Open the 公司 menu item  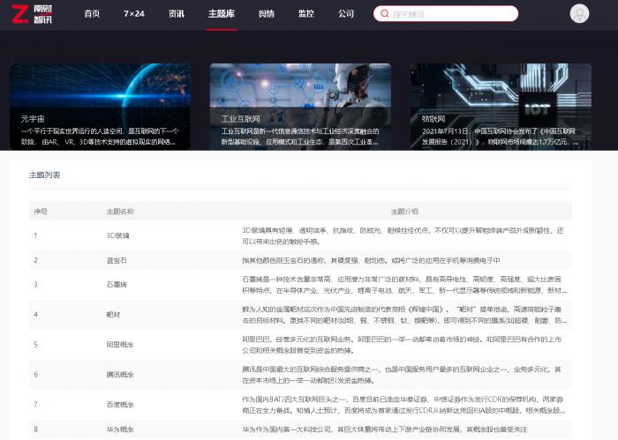346,14
